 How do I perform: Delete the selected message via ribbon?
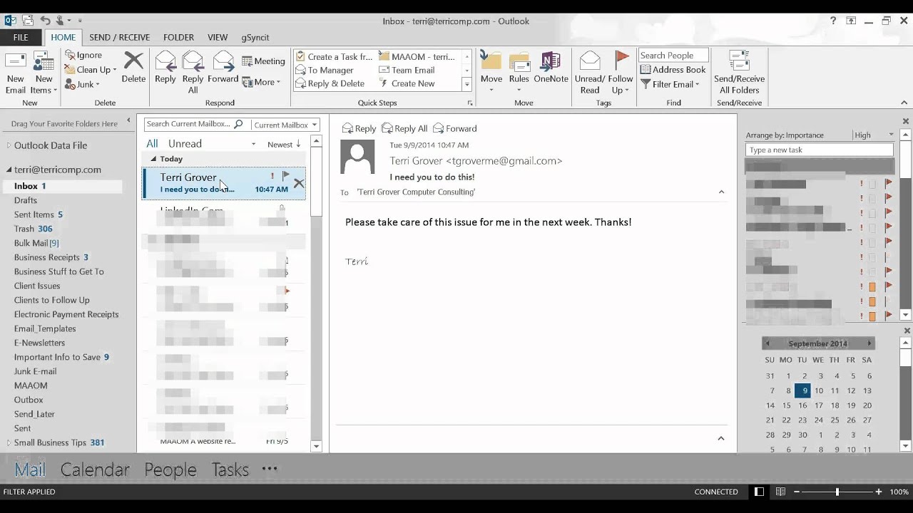coord(133,68)
